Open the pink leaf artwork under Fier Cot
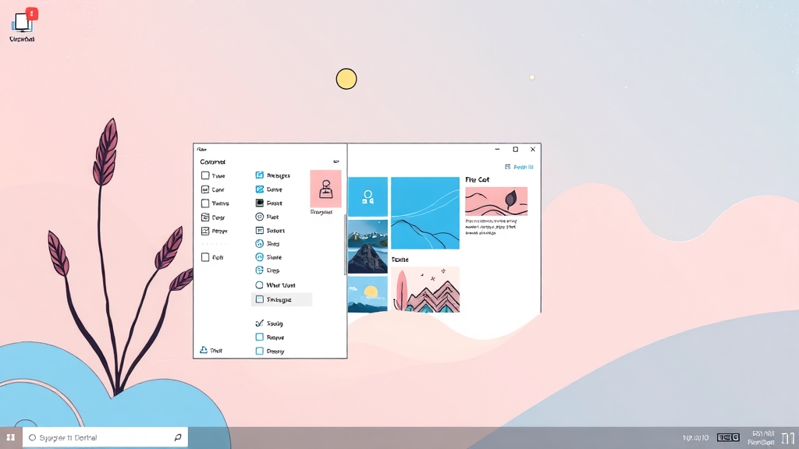799x449 pixels. pyautogui.click(x=496, y=202)
